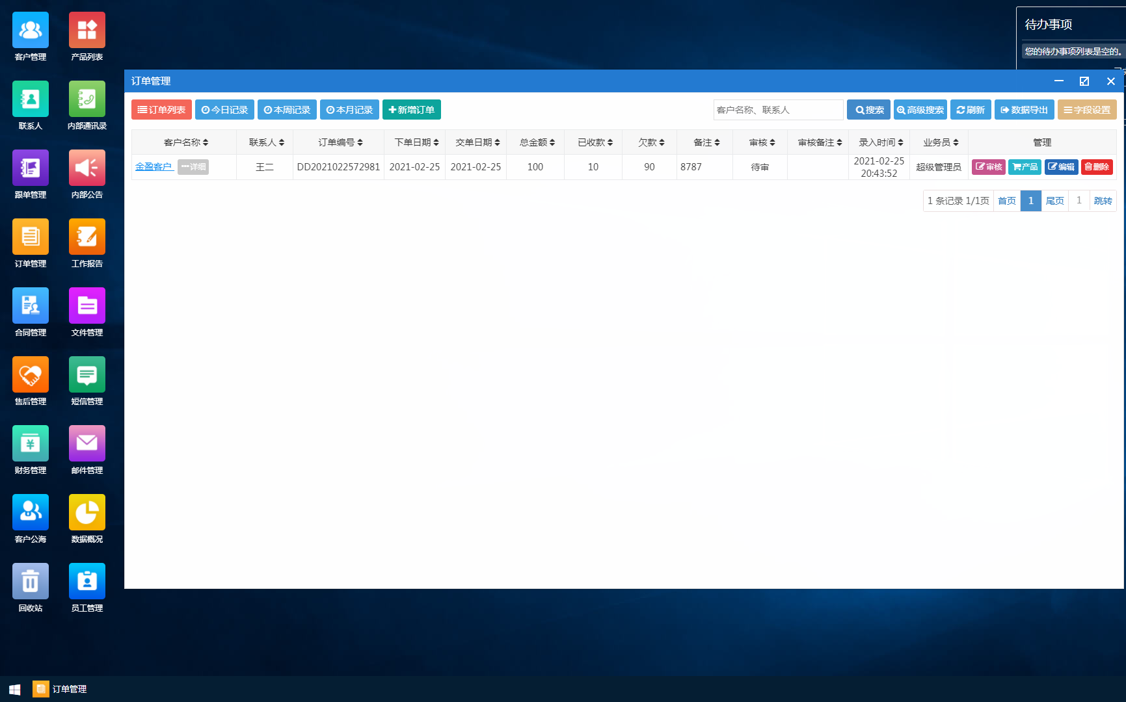Sort by 欠款 column
Screen dimensions: 1126x702
point(651,142)
